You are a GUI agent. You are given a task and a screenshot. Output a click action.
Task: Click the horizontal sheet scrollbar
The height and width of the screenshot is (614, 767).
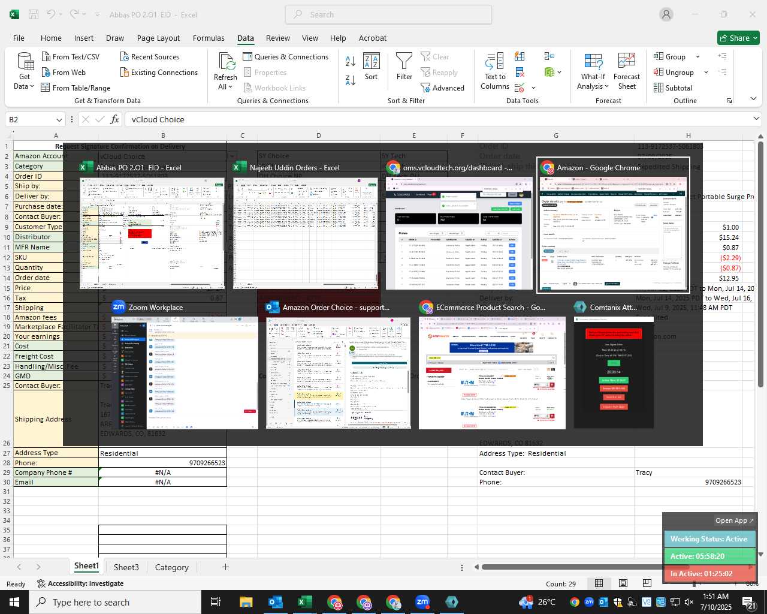coord(585,567)
